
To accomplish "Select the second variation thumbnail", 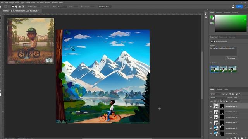I will 224,69.
